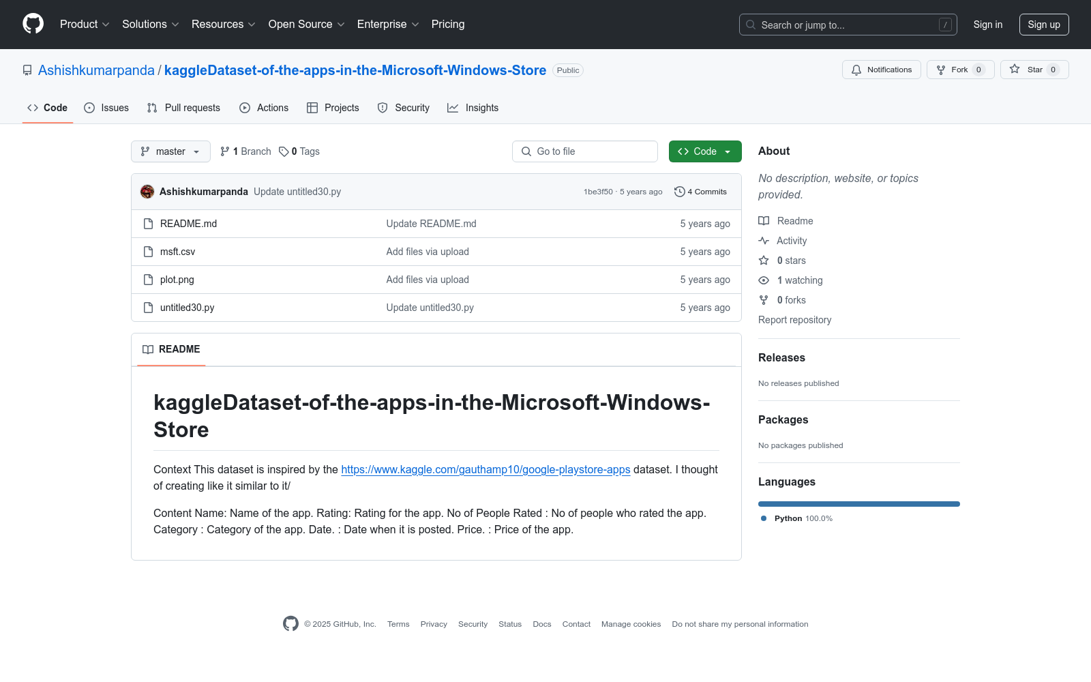Click the forks icon in About sidebar
1091x682 pixels.
764,300
